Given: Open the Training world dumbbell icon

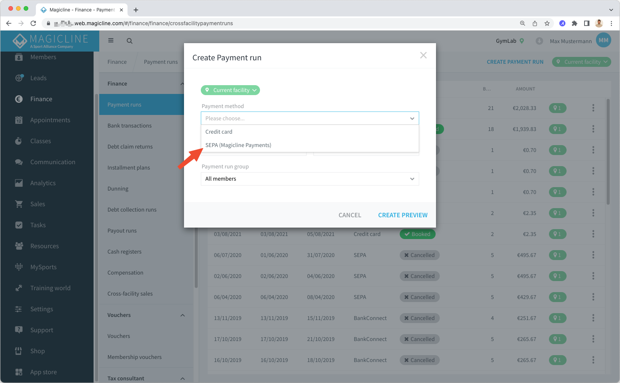Looking at the screenshot, I should pyautogui.click(x=19, y=288).
